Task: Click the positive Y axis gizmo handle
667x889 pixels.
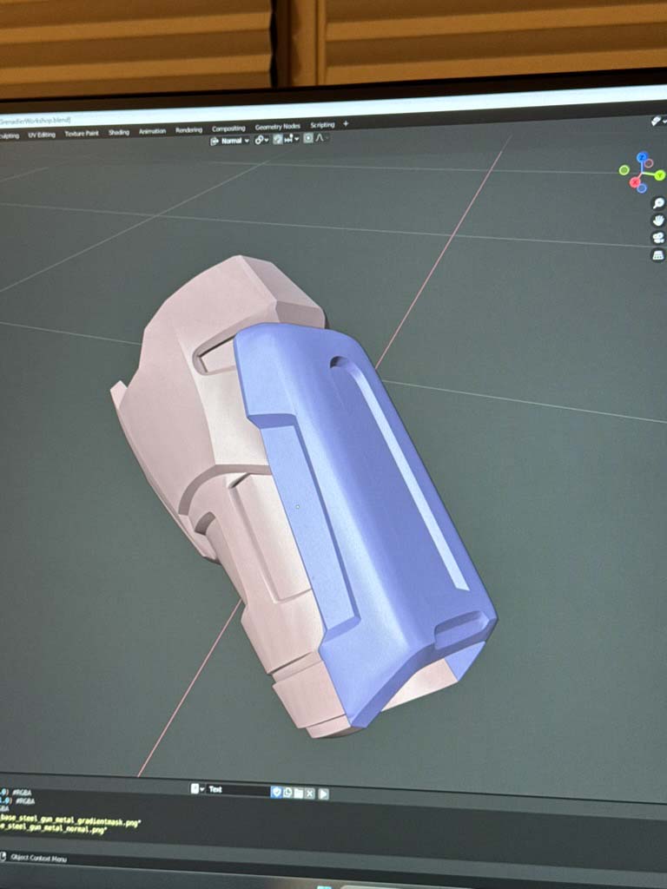Action: pyautogui.click(x=660, y=175)
